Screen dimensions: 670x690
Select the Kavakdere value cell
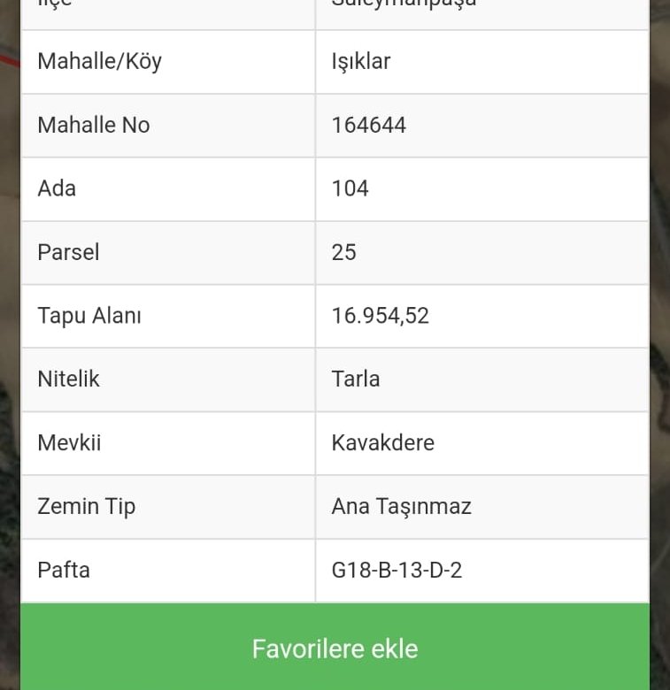click(x=383, y=442)
